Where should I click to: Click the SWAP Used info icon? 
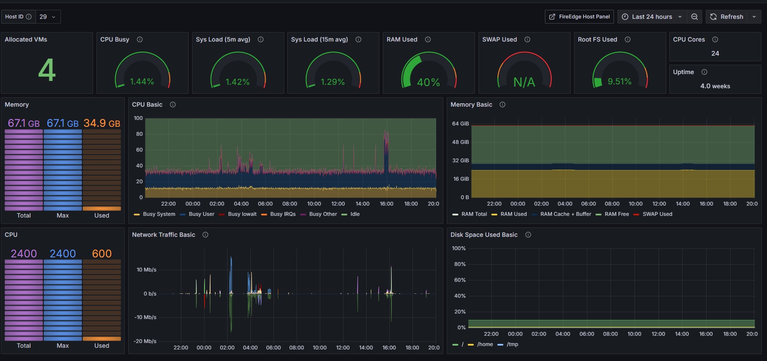[527, 39]
